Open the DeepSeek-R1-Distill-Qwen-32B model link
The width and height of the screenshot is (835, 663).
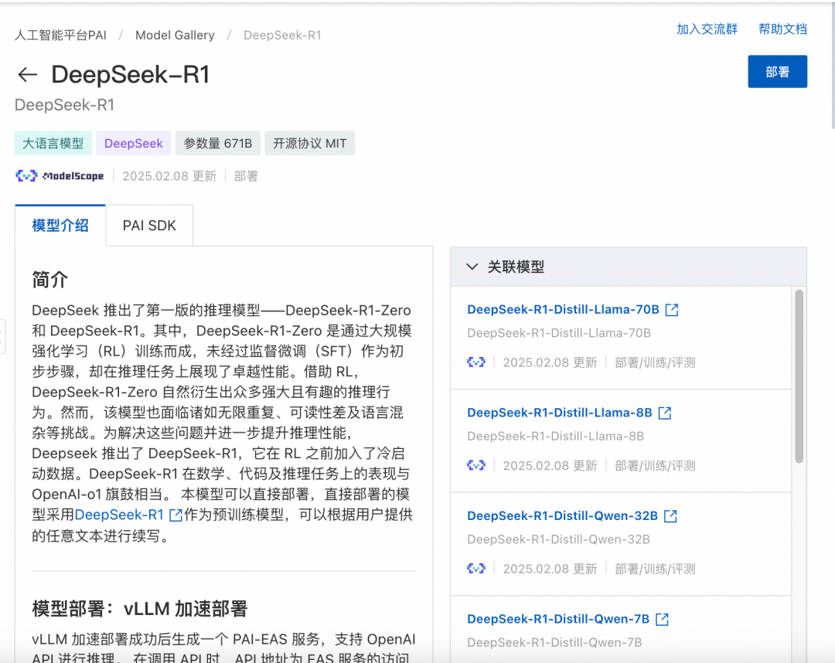(562, 516)
